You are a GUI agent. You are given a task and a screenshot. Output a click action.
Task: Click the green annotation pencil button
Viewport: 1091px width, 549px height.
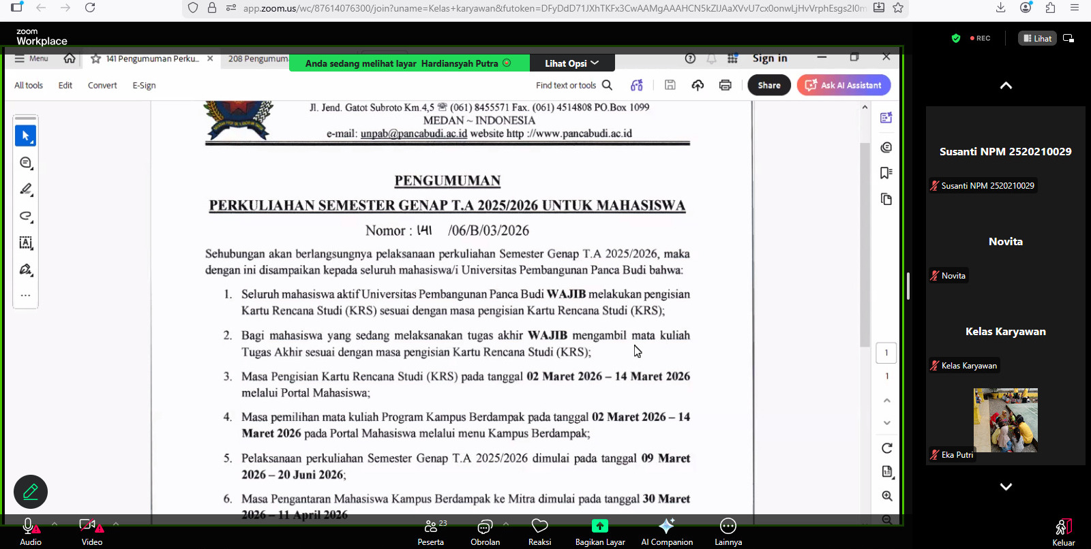[31, 492]
